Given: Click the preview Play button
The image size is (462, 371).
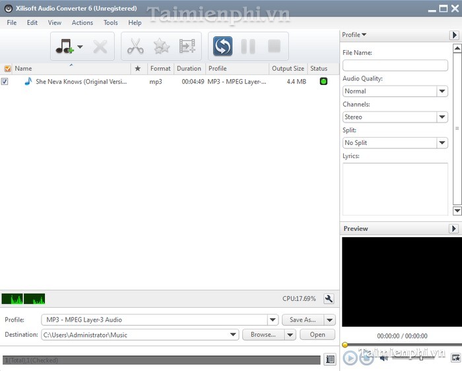Looking at the screenshot, I should (350, 358).
